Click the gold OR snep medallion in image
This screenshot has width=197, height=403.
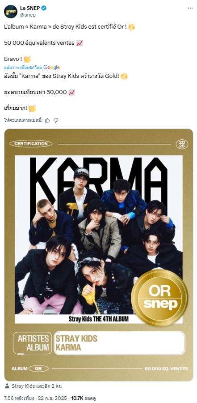coord(159,297)
